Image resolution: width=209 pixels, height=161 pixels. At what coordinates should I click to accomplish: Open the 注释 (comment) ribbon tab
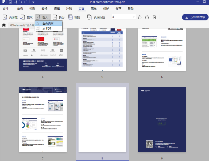click(x=69, y=9)
